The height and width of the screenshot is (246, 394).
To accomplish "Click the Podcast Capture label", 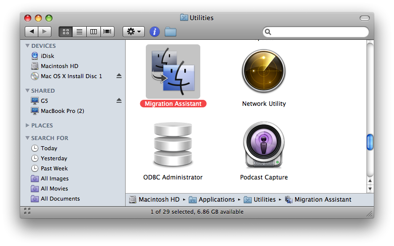I will tap(264, 177).
